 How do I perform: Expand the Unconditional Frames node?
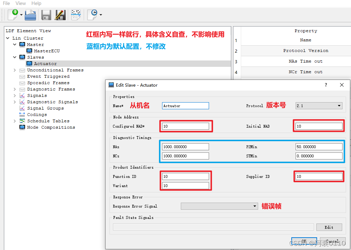pos(15,70)
